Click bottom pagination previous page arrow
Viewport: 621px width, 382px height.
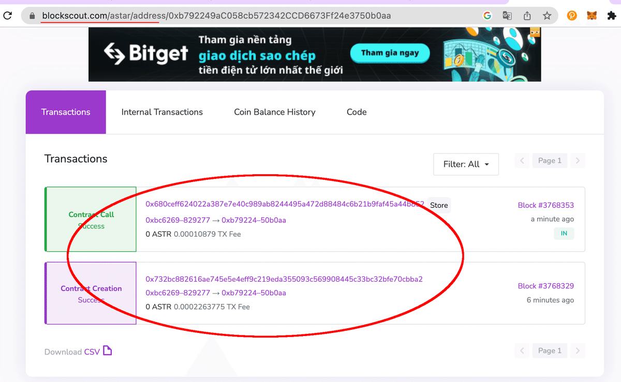coord(522,350)
